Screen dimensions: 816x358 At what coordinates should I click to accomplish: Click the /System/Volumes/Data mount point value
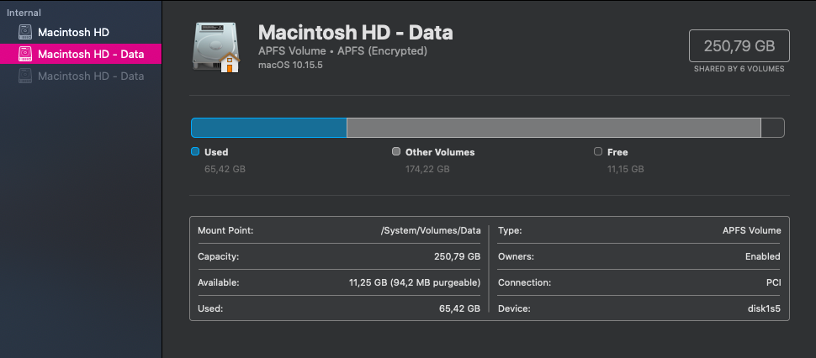pyautogui.click(x=431, y=230)
